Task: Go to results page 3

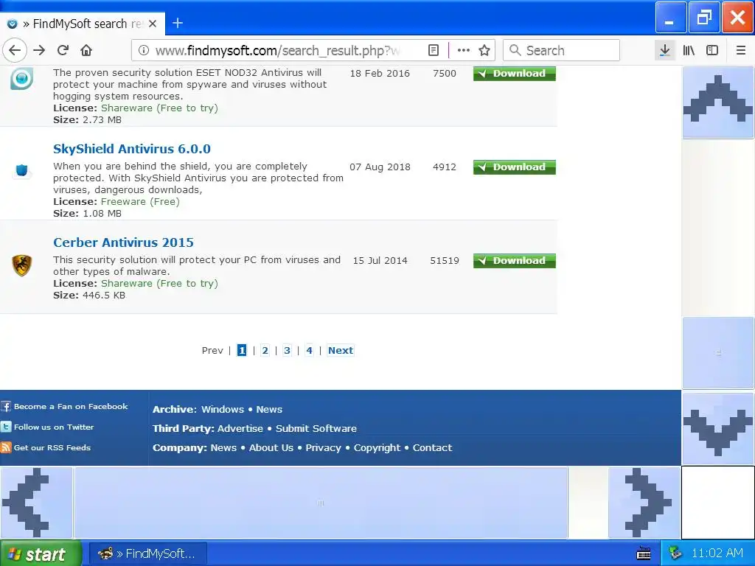Action: 287,350
